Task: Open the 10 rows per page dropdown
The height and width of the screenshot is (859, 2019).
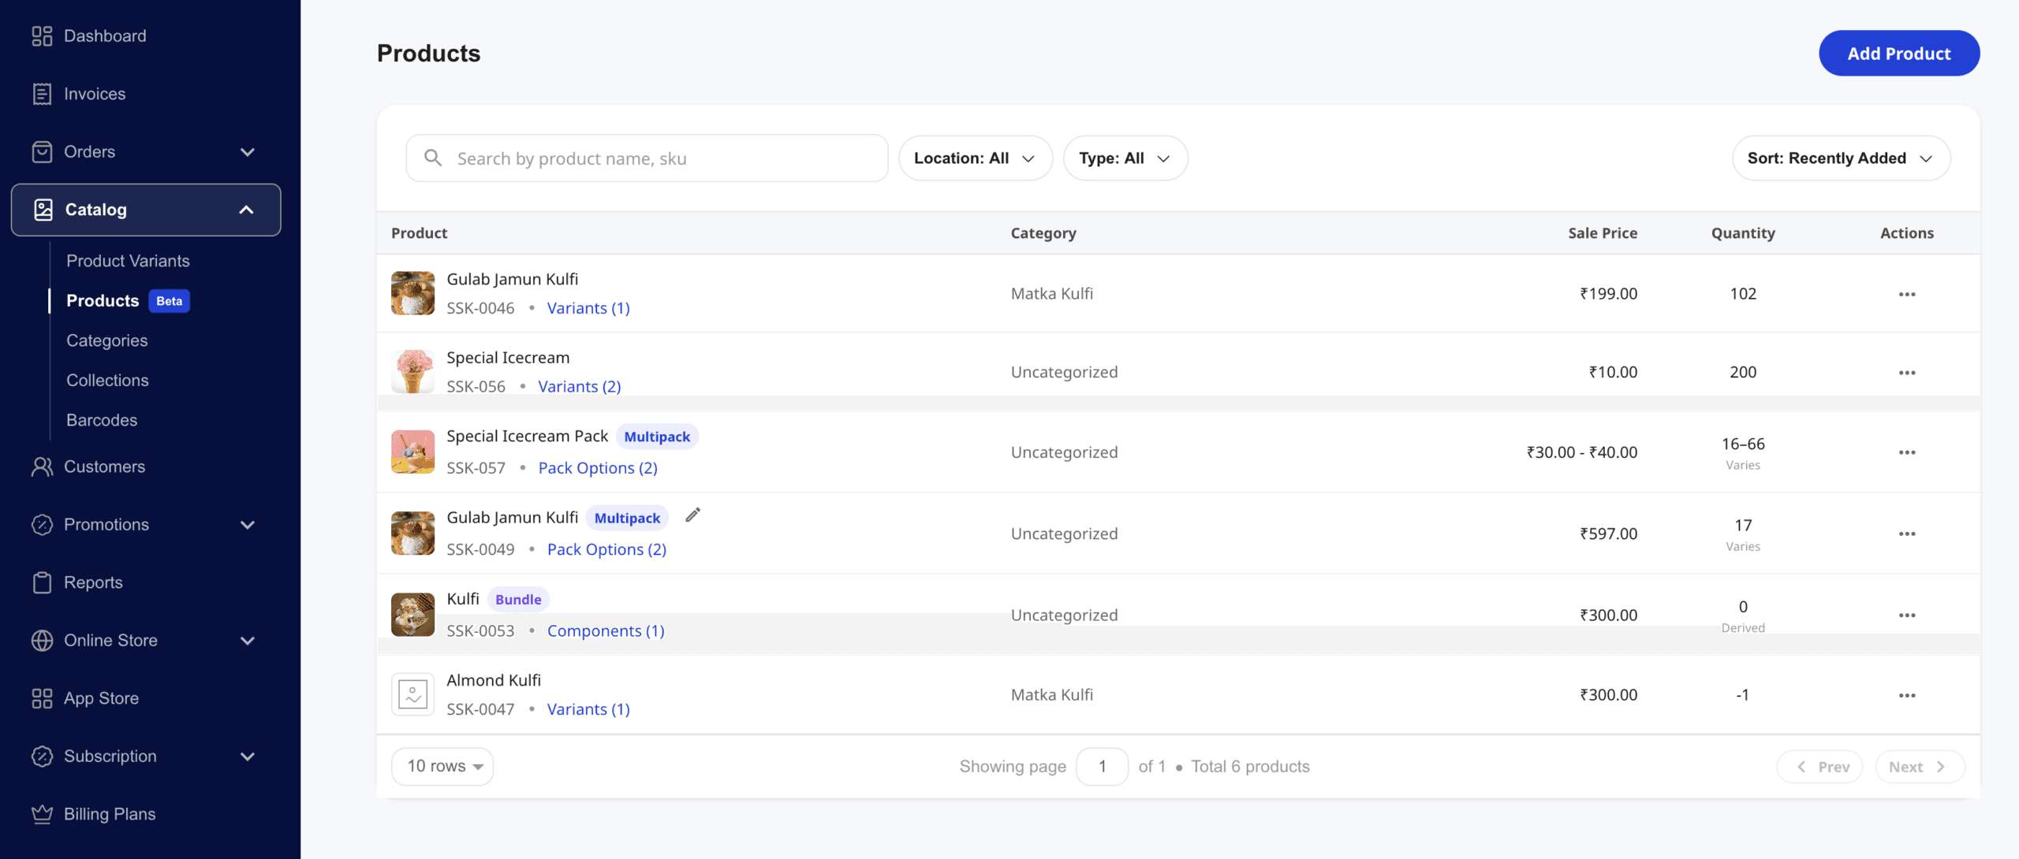Action: (442, 766)
